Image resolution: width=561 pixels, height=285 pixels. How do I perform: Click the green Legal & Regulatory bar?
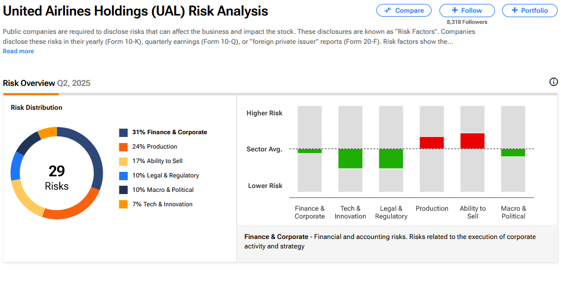pyautogui.click(x=391, y=159)
